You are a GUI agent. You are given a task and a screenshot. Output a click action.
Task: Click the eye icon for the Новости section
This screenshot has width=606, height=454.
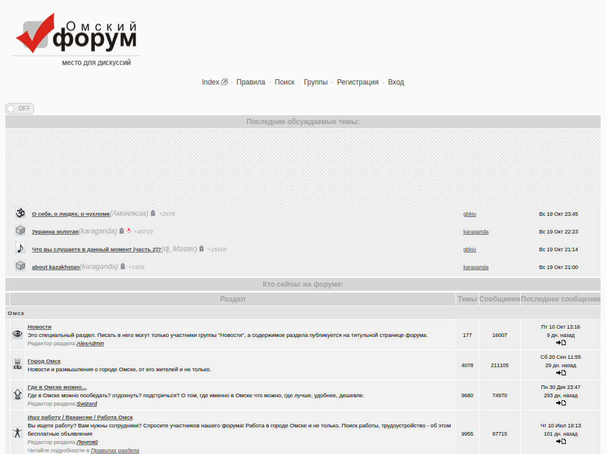(x=17, y=334)
